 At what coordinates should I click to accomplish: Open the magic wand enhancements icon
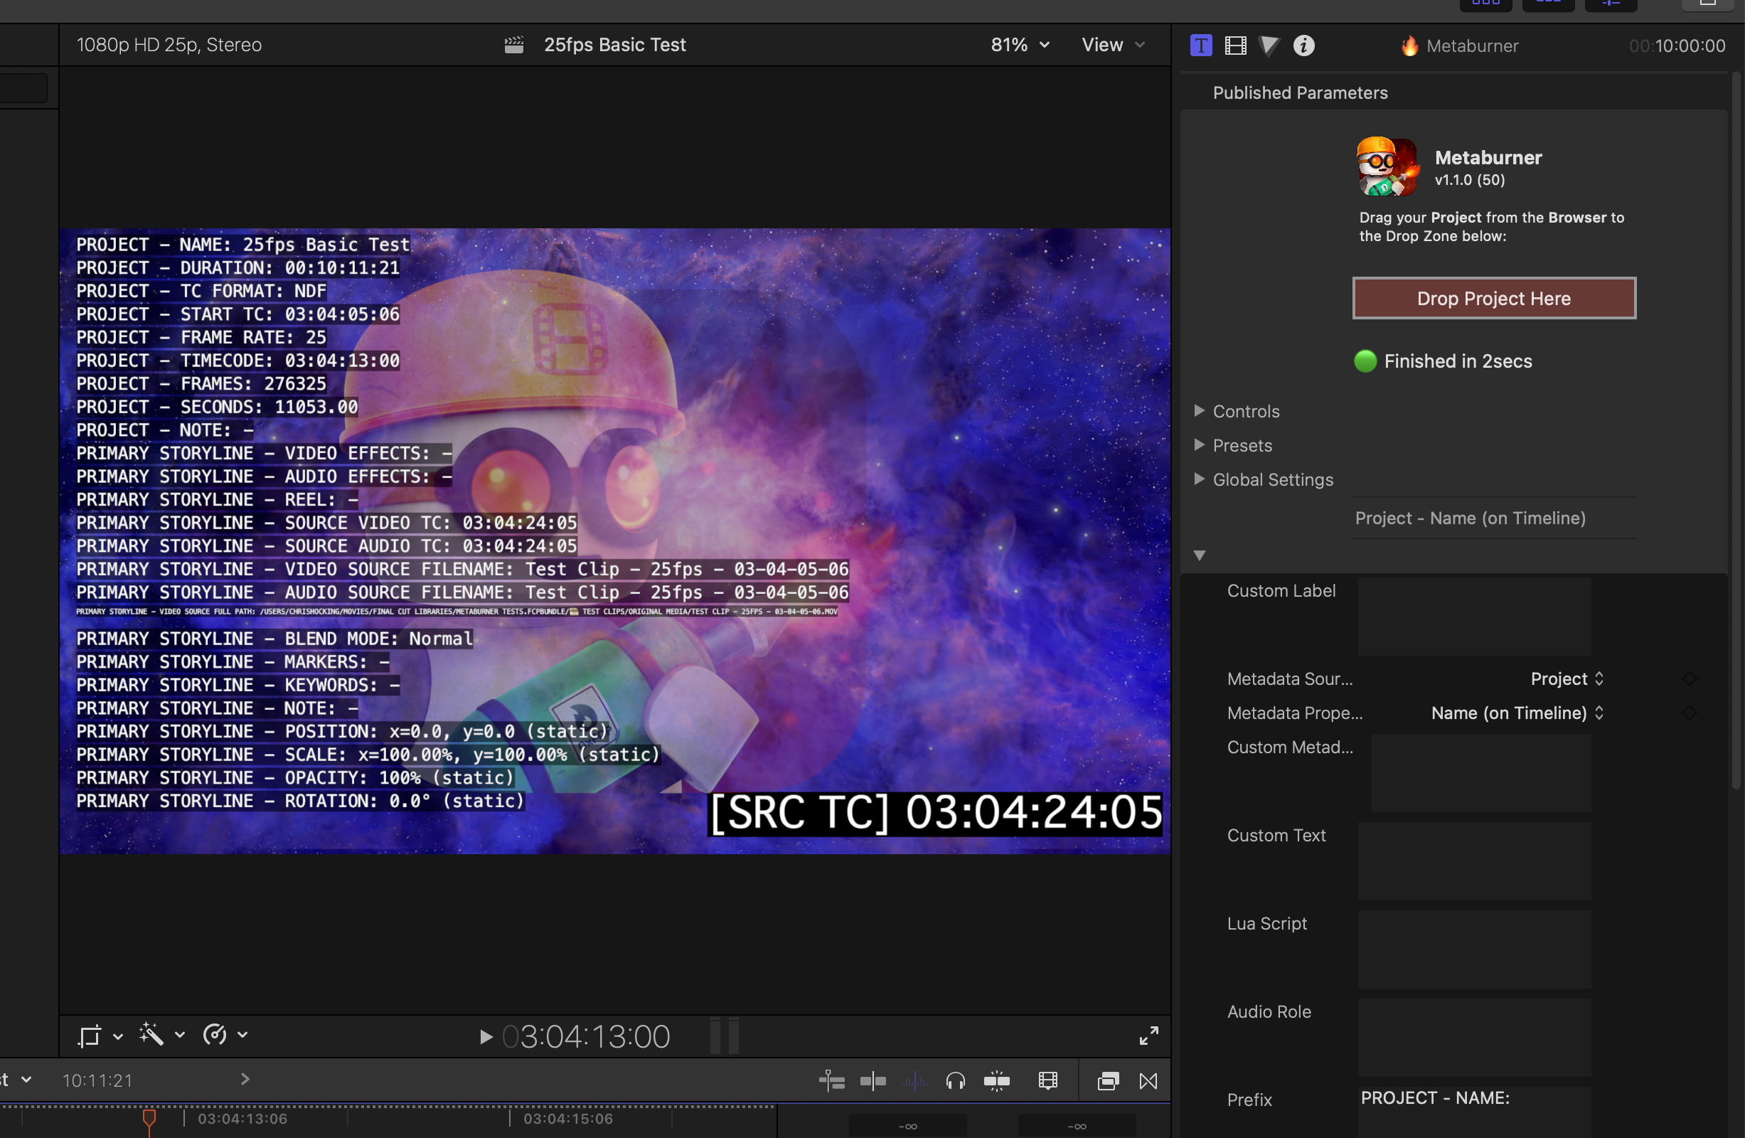tap(151, 1035)
